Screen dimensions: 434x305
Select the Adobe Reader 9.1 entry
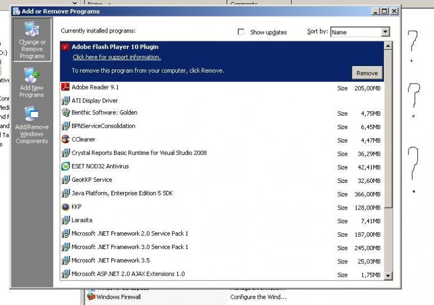pyautogui.click(x=222, y=88)
